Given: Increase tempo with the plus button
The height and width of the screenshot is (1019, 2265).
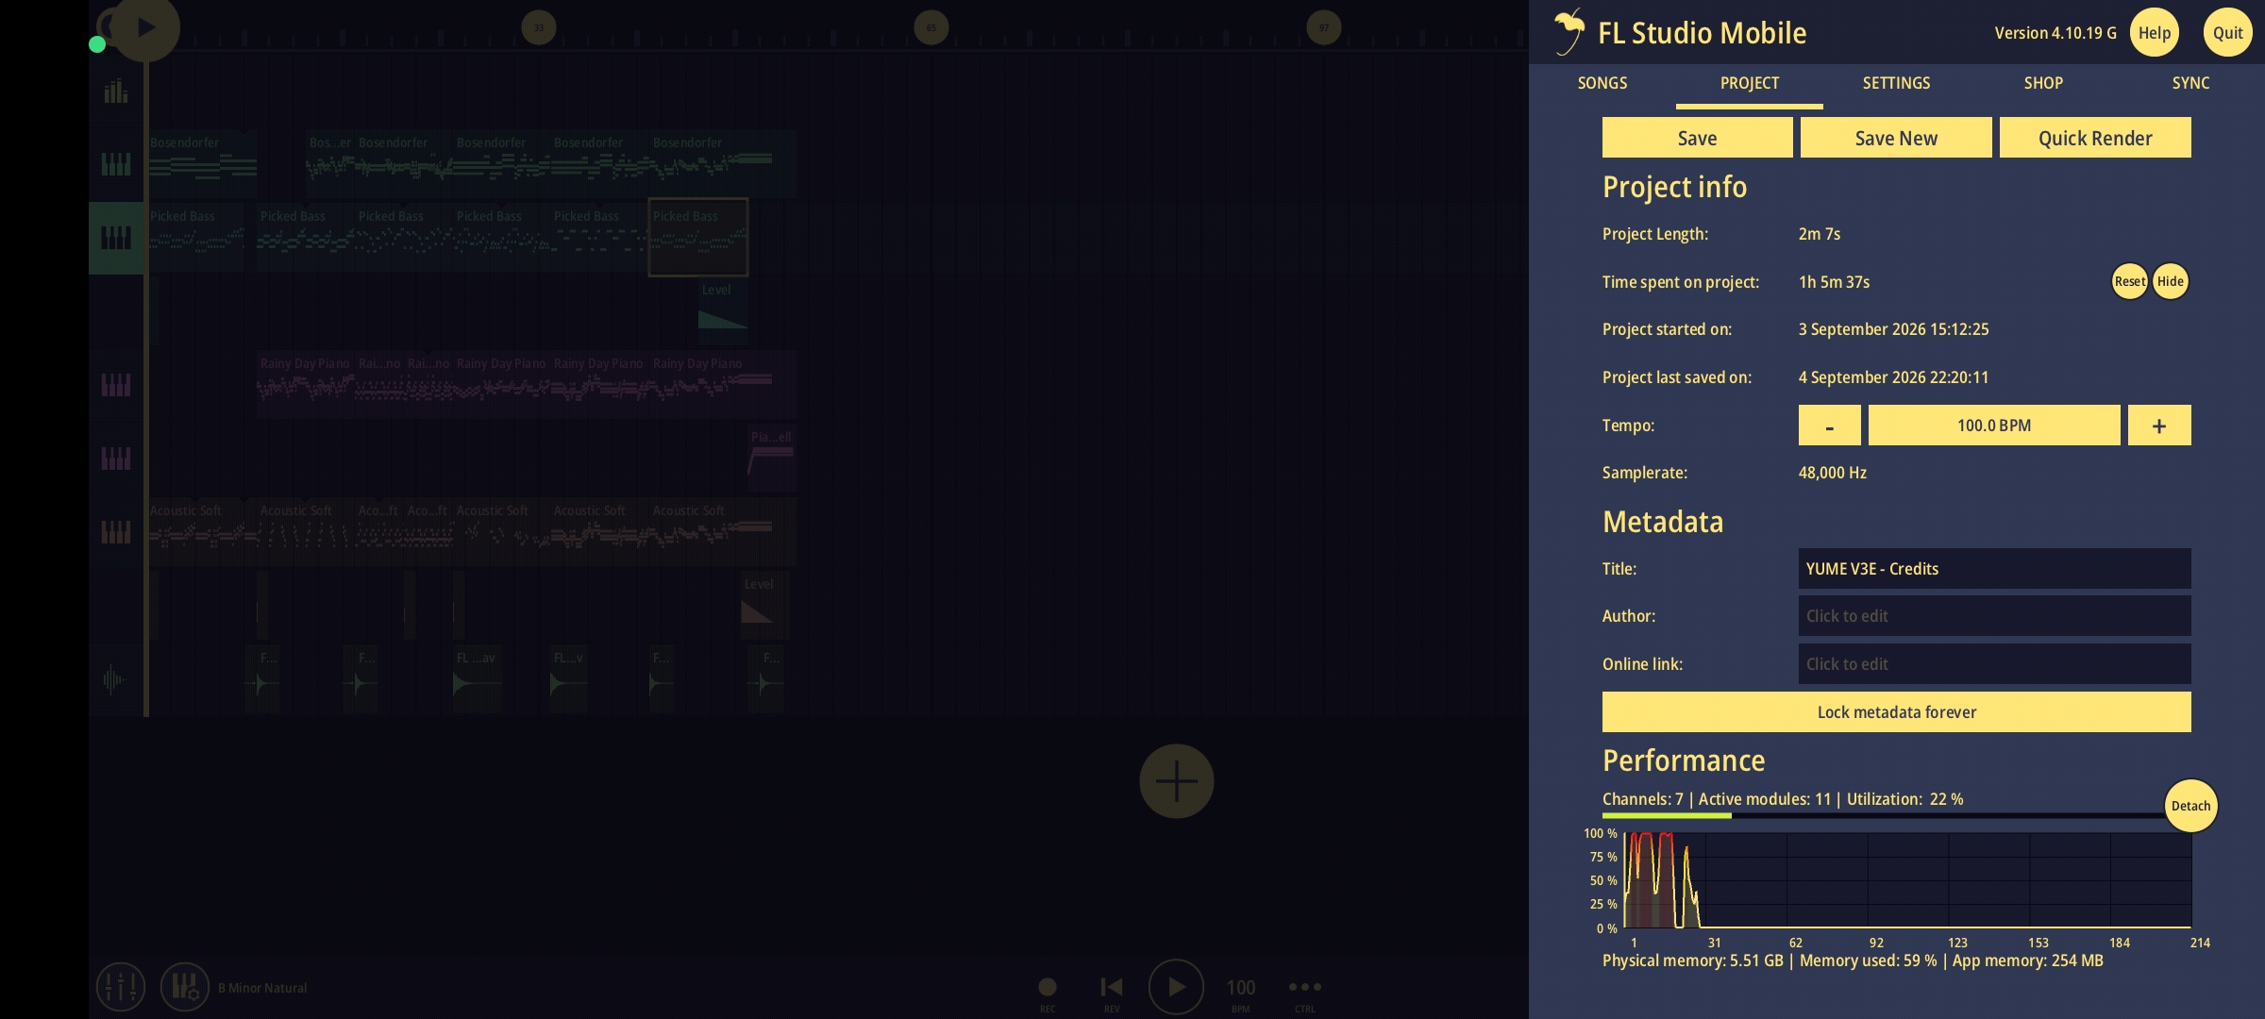Looking at the screenshot, I should tap(2159, 426).
